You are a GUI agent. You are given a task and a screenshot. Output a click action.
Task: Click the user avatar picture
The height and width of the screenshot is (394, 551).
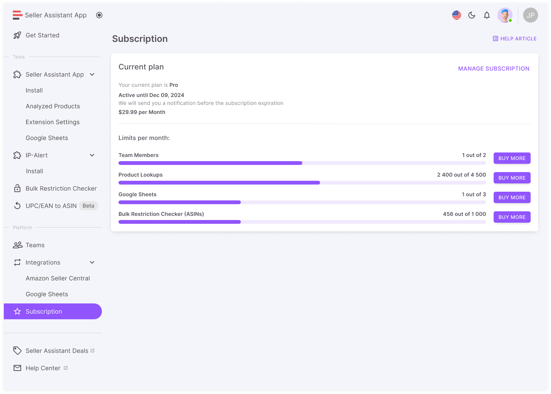coord(505,15)
